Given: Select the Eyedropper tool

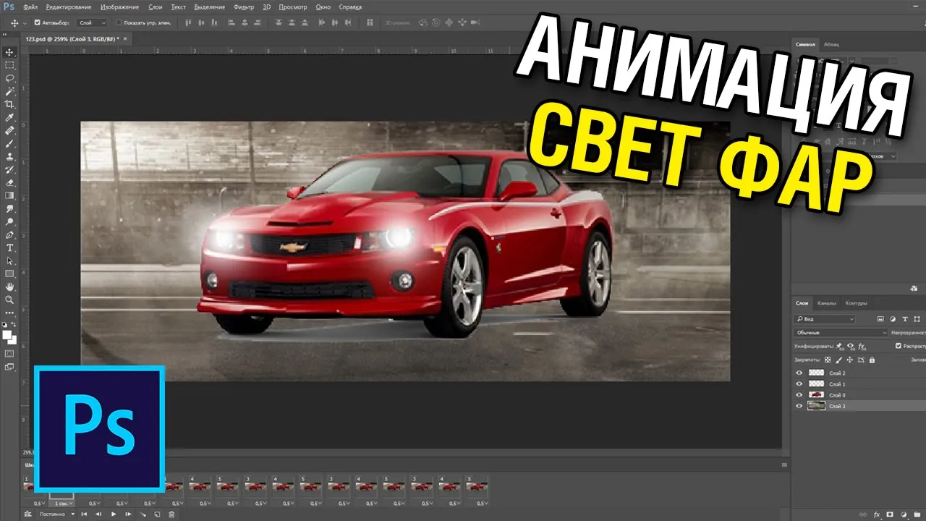Looking at the screenshot, I should 10,117.
